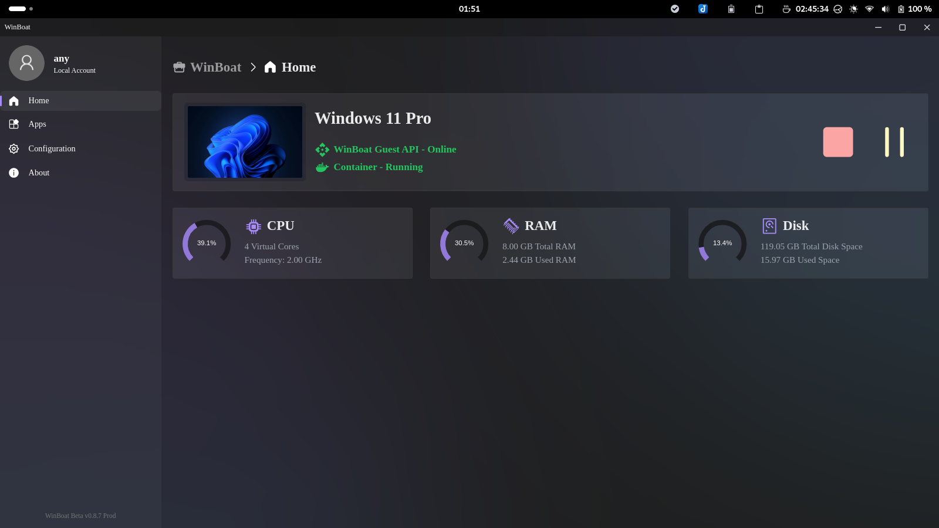Click the Windows 11 desktop thumbnail
The image size is (939, 528).
(245, 142)
